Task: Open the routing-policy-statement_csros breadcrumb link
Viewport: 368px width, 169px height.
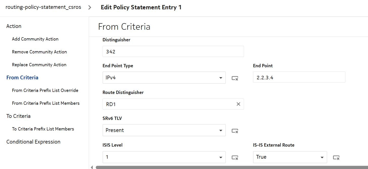Action: coord(43,7)
